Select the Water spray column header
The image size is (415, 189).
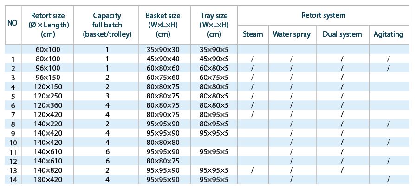tap(292, 34)
